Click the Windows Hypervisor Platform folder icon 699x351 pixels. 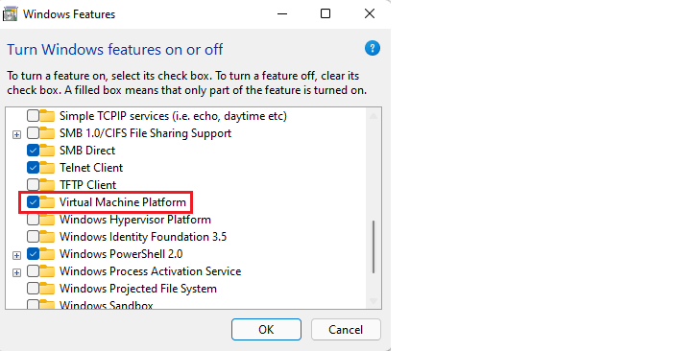pos(47,220)
